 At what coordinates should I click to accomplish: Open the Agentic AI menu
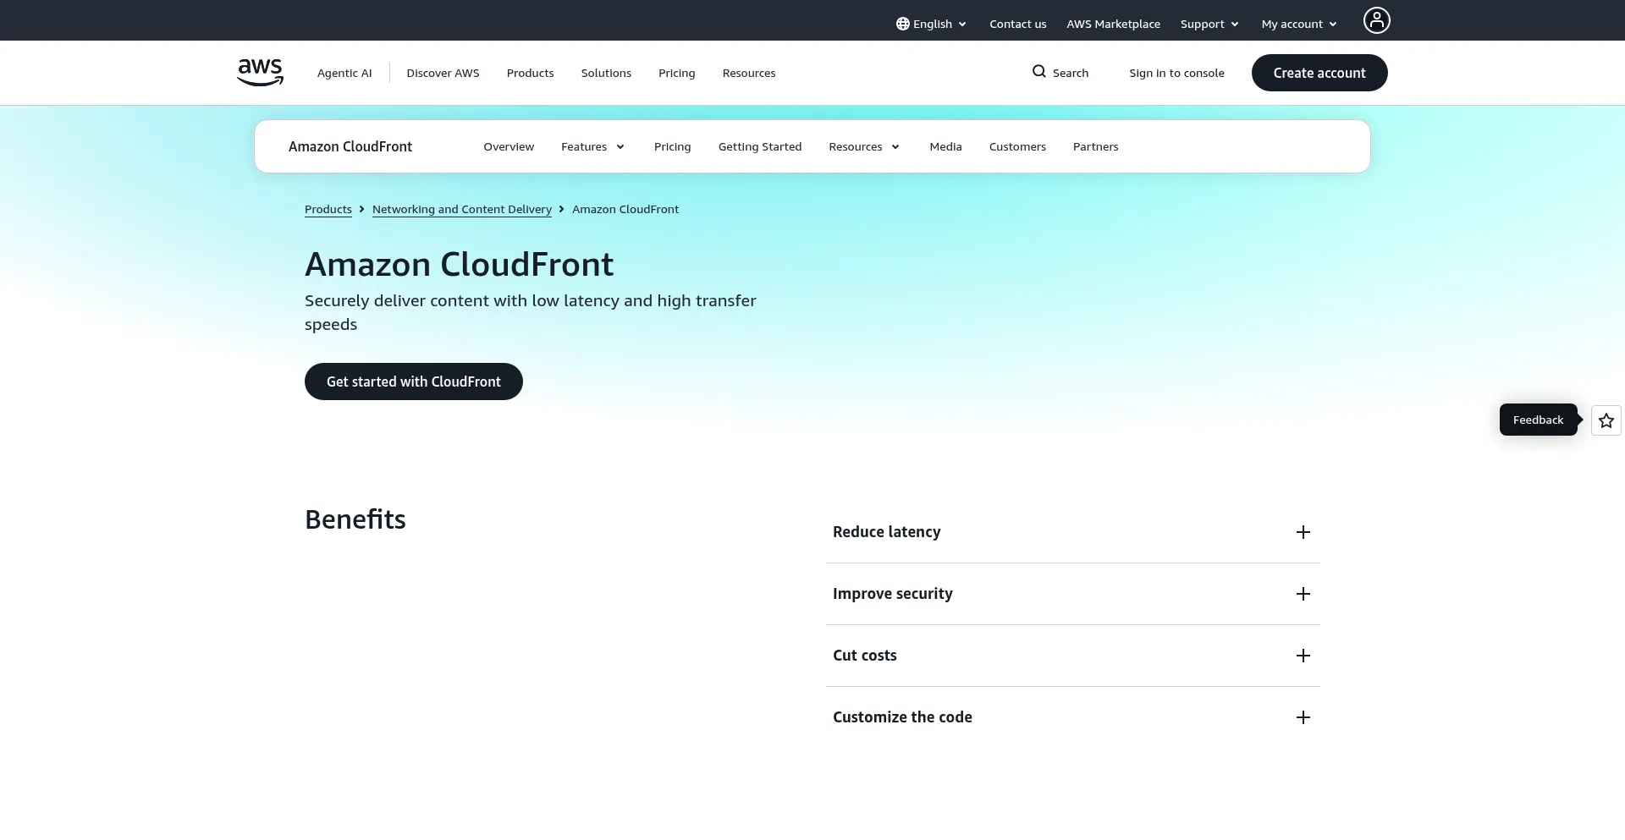(x=344, y=73)
